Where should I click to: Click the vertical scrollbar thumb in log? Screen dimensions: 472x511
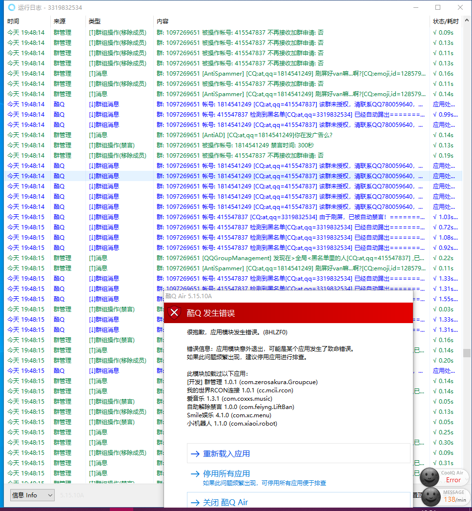467,353
